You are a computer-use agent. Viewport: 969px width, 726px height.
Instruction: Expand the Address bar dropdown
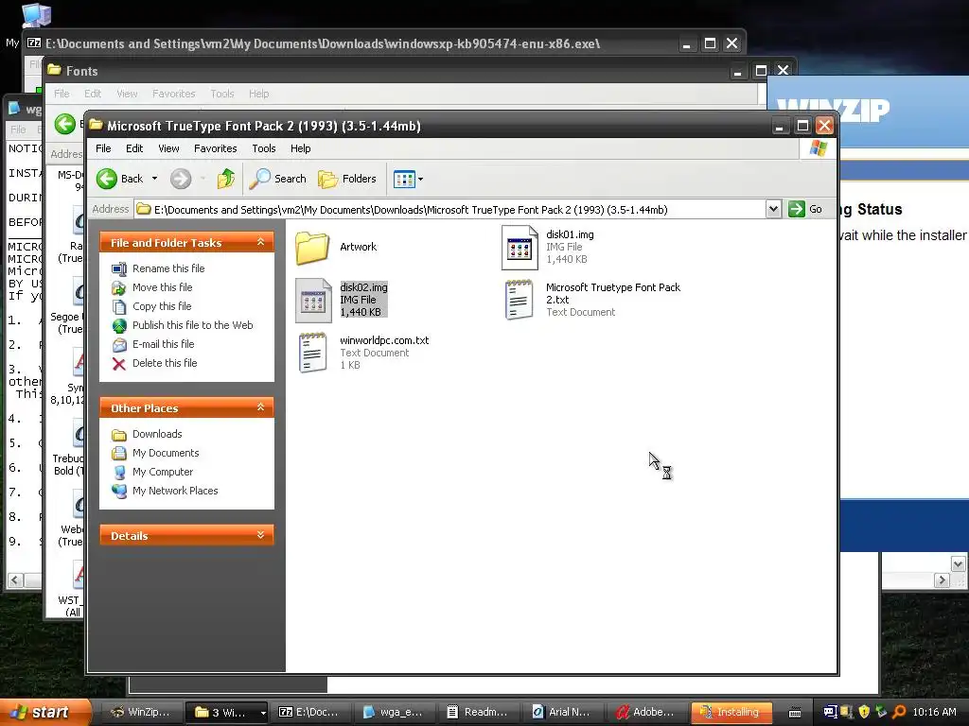pos(773,209)
